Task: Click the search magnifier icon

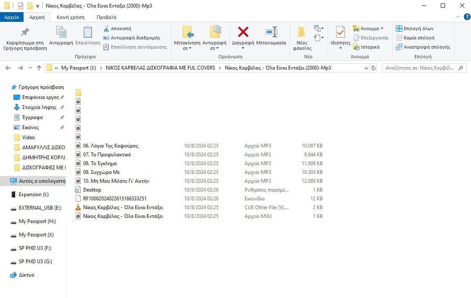Action: click(461, 68)
